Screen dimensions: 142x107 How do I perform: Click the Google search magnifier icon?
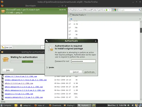140,10
